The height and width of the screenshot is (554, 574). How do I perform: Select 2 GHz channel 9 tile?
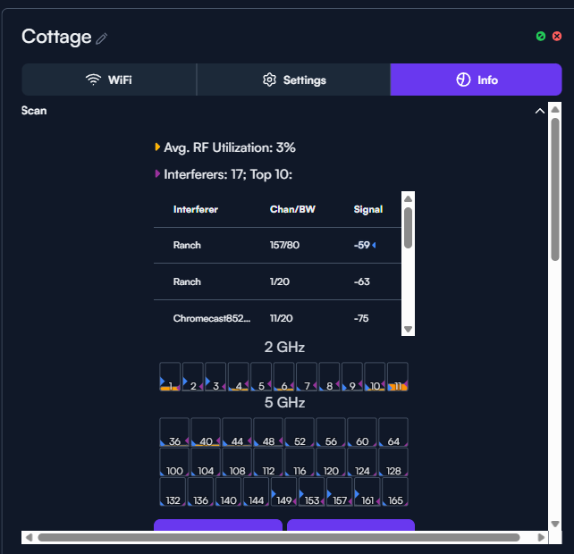(x=352, y=376)
